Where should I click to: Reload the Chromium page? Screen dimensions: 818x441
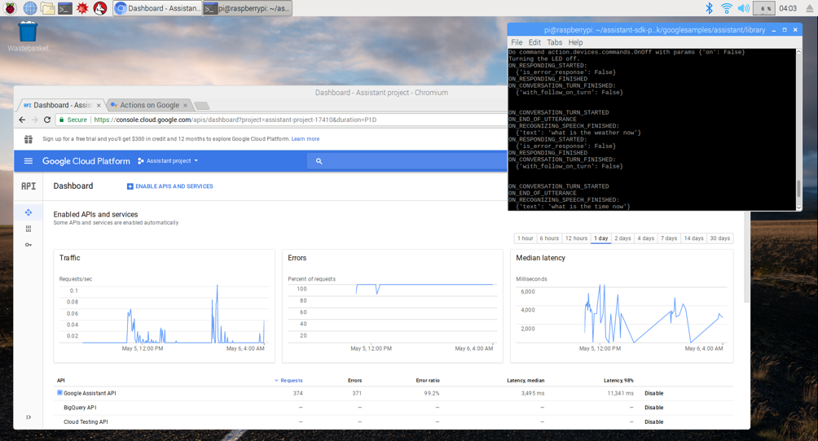[x=47, y=120]
